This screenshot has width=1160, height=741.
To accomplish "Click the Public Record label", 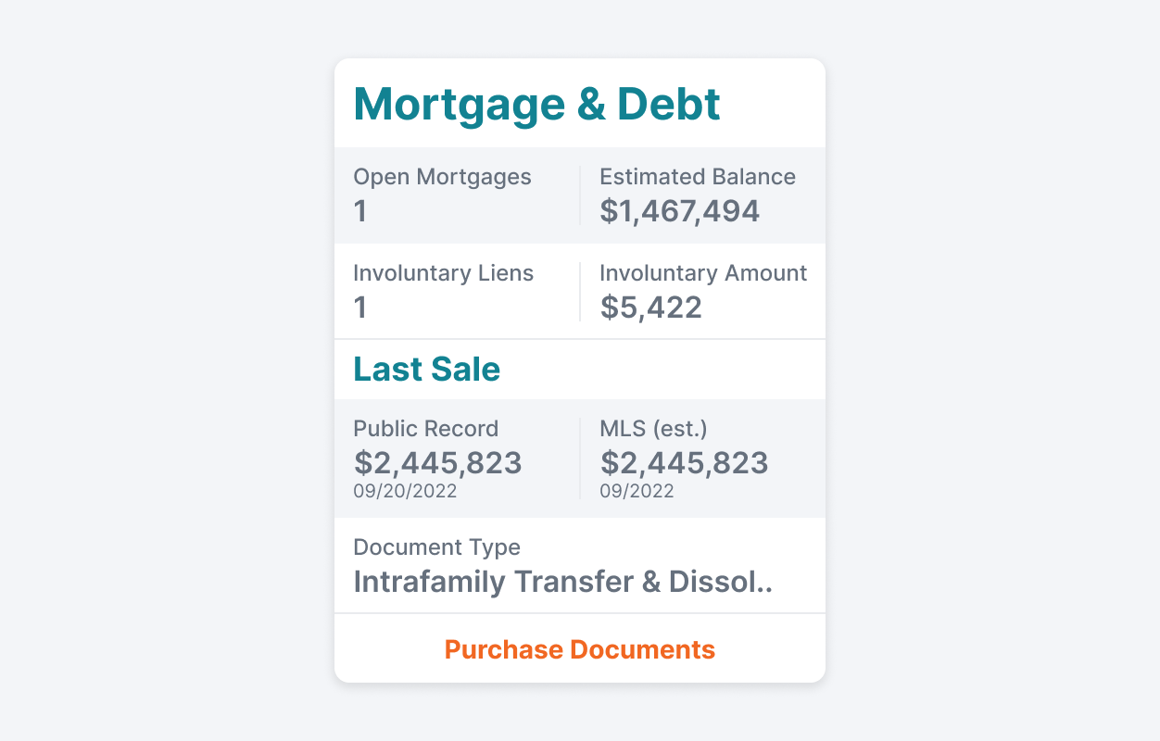I will [425, 429].
